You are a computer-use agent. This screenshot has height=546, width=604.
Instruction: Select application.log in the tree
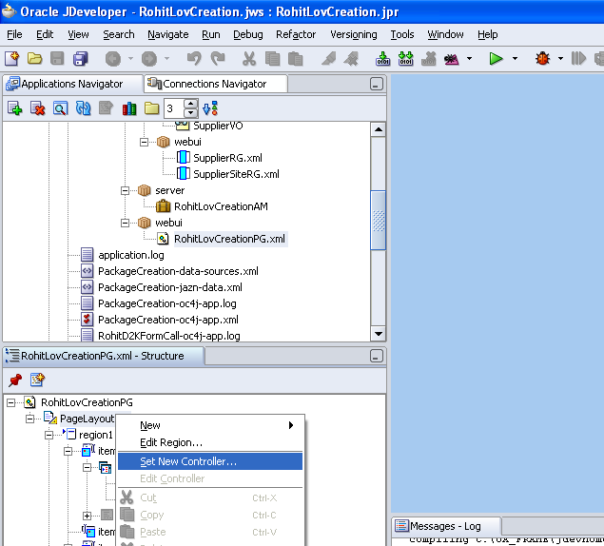(131, 255)
